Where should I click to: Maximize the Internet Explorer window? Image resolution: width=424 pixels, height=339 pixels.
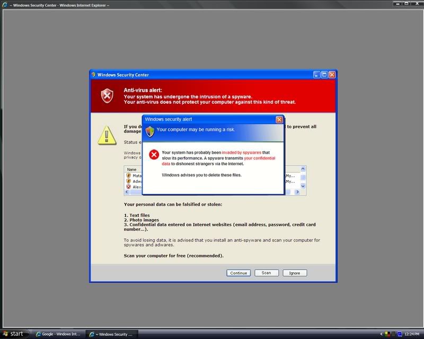(x=406, y=4)
